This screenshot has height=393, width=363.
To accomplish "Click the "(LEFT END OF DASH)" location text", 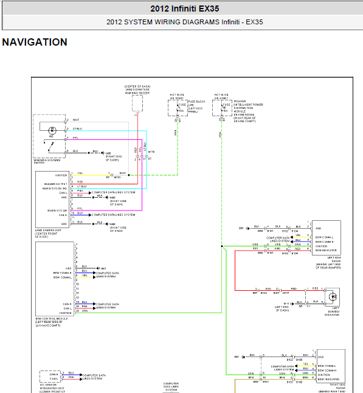I will [282, 308].
